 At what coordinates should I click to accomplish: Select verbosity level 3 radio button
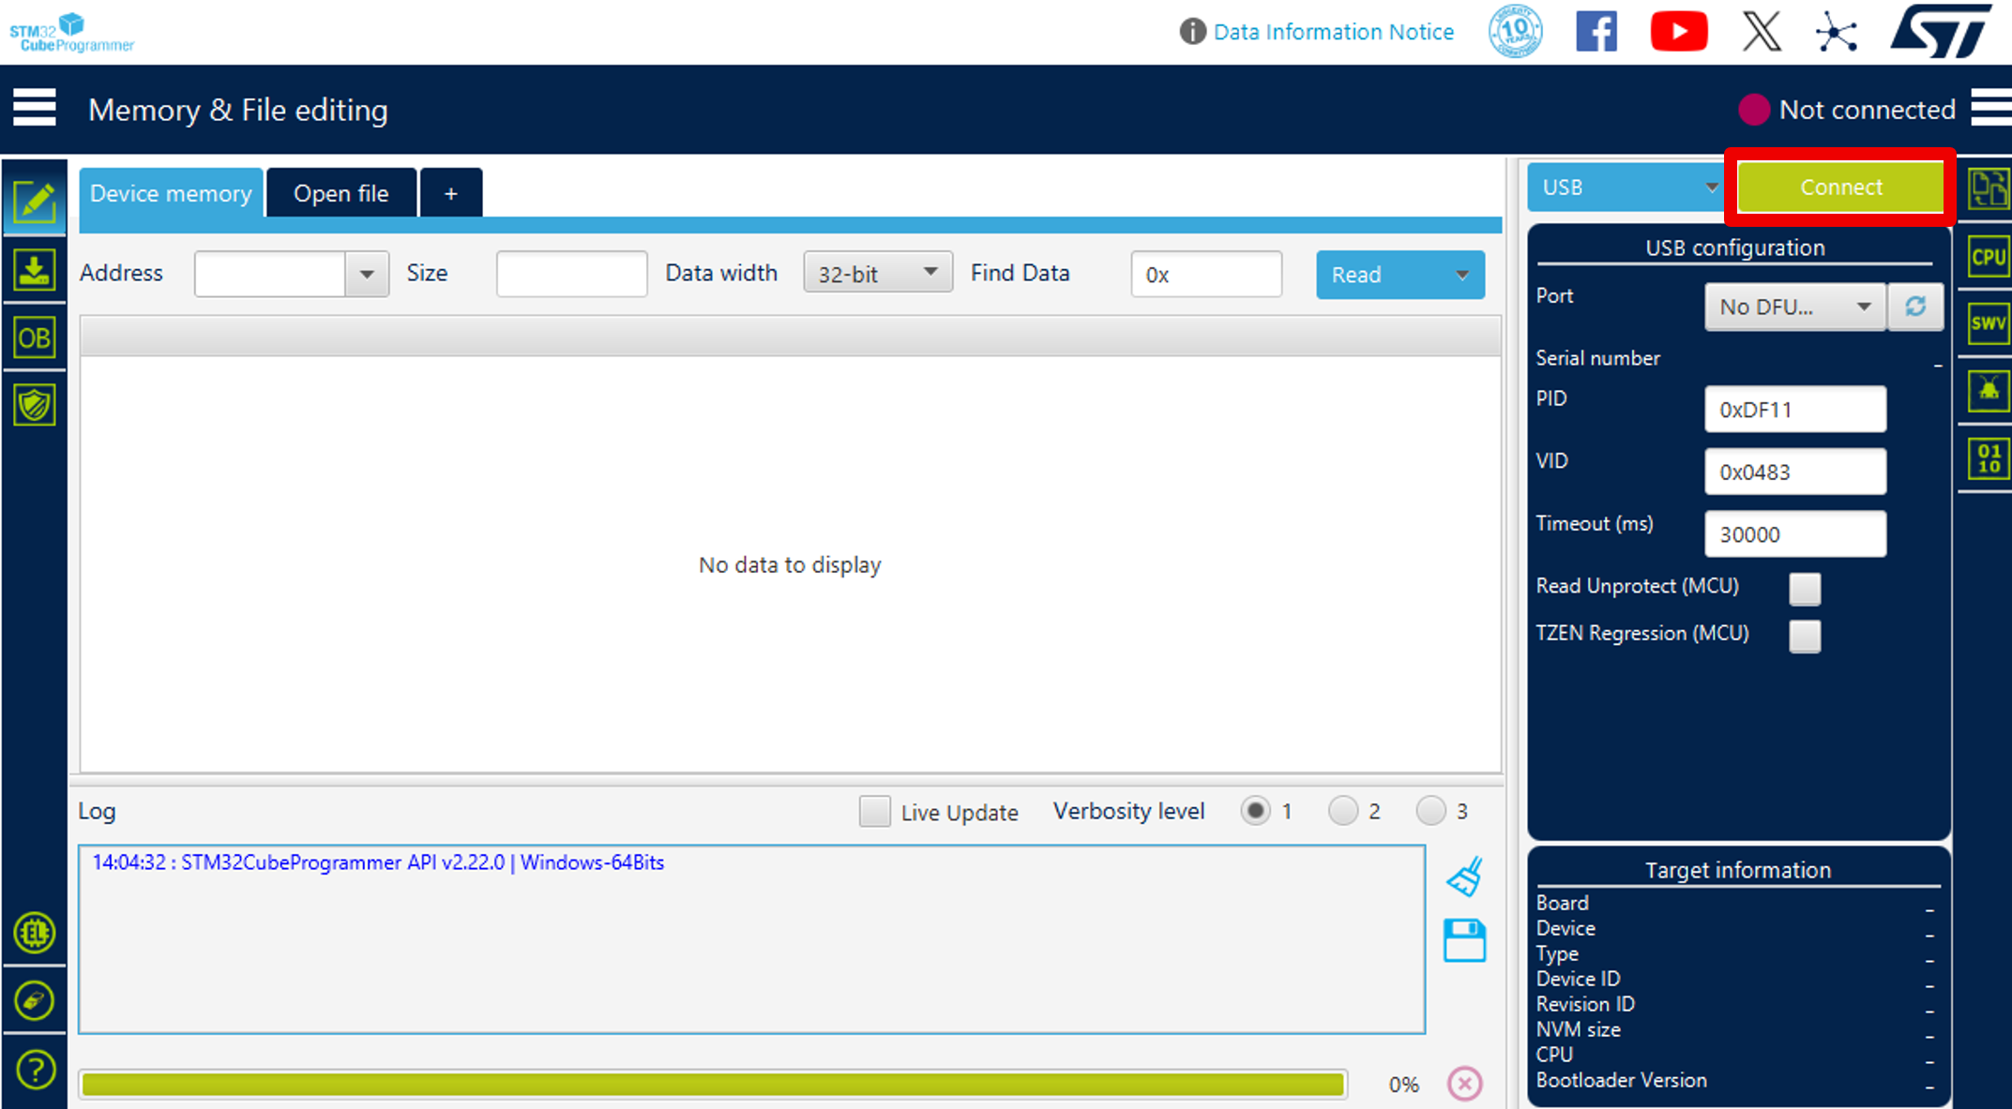(x=1430, y=811)
